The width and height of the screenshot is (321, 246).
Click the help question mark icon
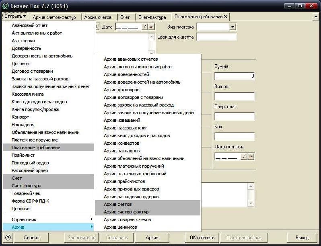coord(8,238)
